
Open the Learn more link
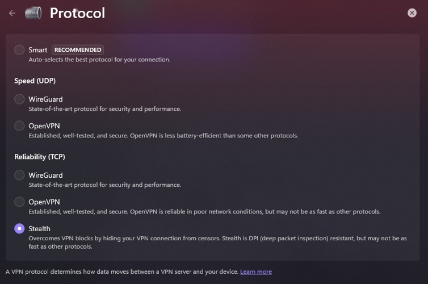[255, 272]
